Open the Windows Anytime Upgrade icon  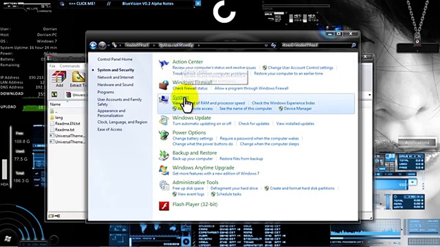[164, 170]
